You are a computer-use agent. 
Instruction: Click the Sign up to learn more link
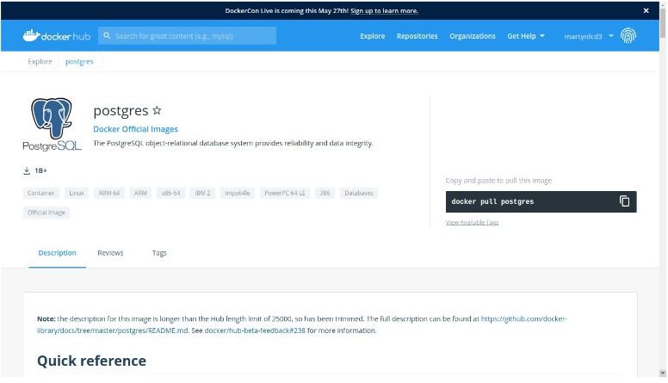384,10
